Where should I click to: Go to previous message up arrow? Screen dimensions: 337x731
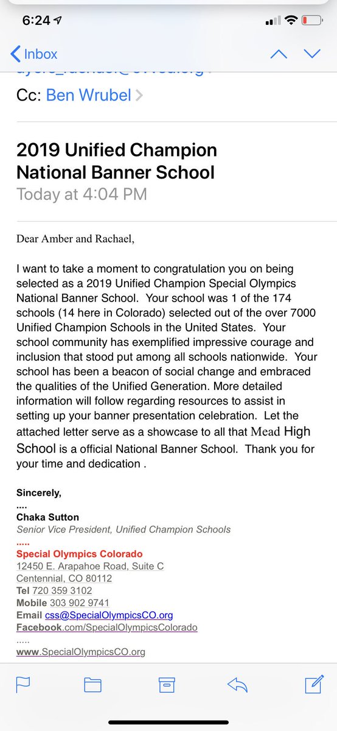coord(279,54)
